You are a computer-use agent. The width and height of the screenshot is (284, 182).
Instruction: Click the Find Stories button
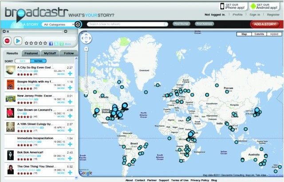click(x=181, y=24)
